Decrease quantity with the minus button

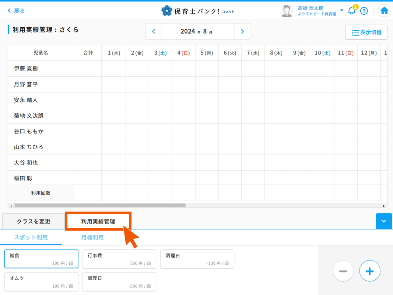click(x=343, y=271)
